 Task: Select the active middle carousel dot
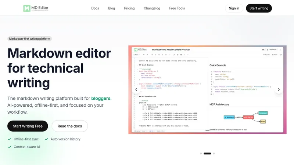(207, 153)
